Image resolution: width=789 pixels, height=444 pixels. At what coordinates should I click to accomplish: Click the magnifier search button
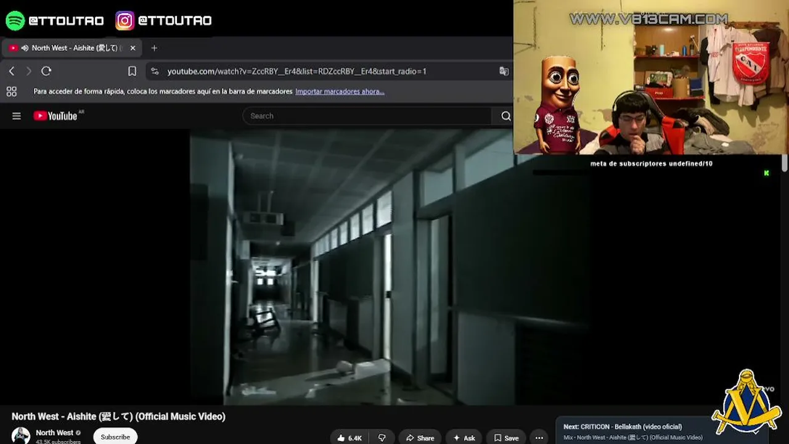pyautogui.click(x=505, y=116)
